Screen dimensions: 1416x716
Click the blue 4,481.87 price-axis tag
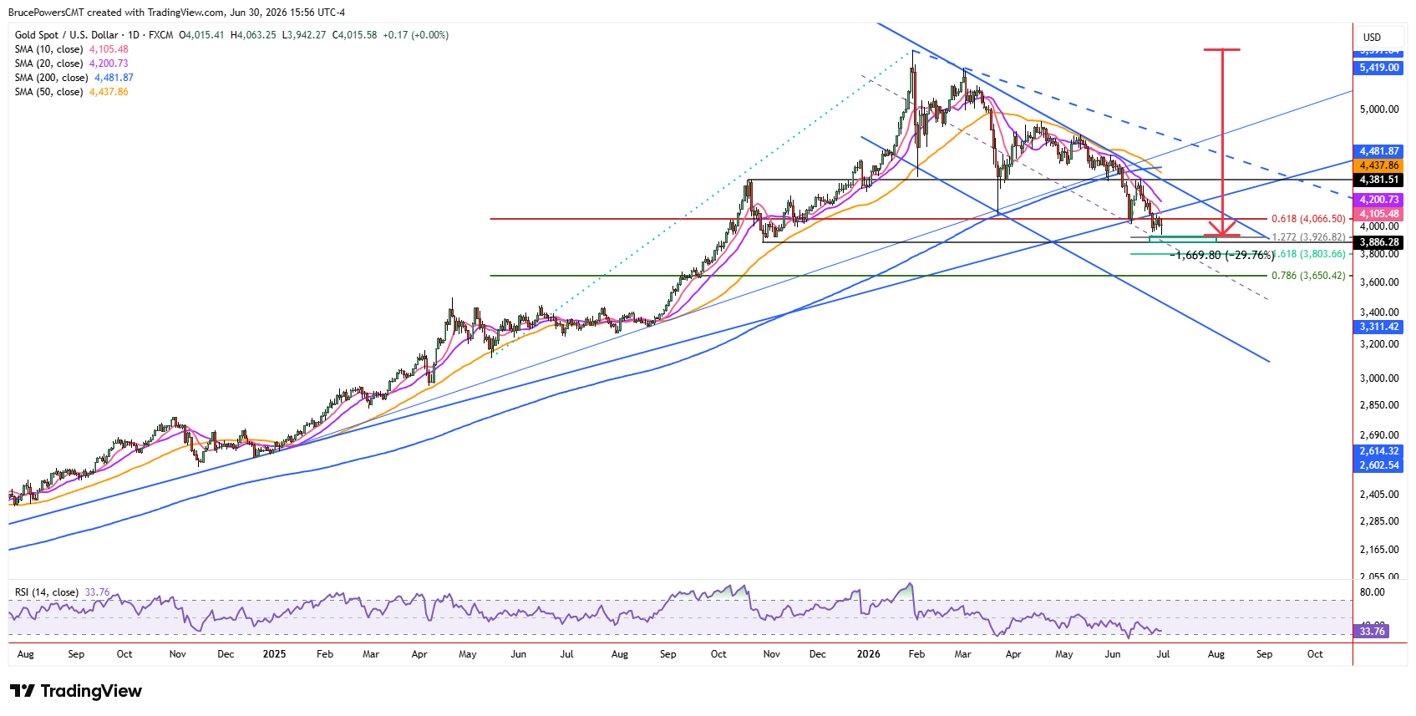(1379, 151)
